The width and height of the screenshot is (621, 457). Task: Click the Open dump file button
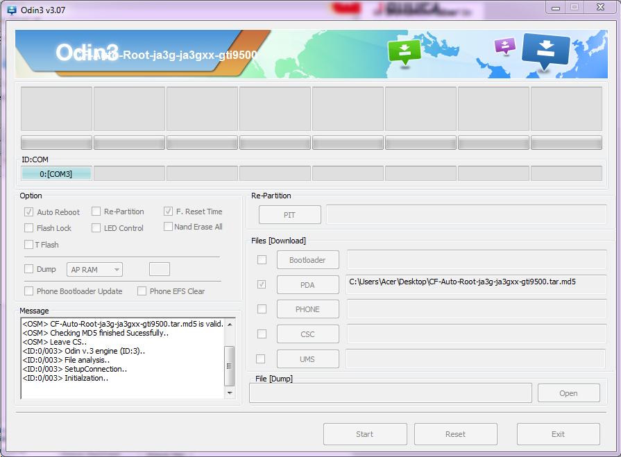569,393
